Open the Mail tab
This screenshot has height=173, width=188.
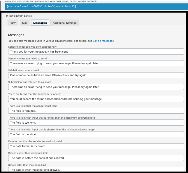(x=24, y=23)
